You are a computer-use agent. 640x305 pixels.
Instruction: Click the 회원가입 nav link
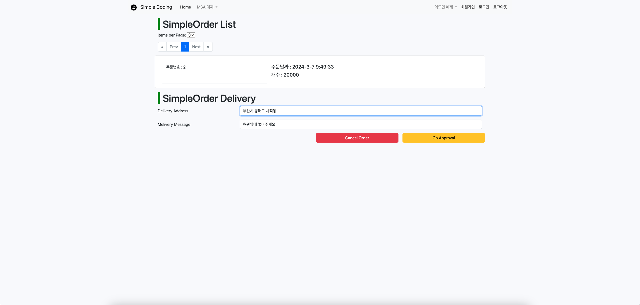tap(468, 7)
